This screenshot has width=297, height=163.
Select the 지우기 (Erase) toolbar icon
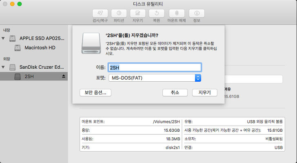click(x=137, y=13)
